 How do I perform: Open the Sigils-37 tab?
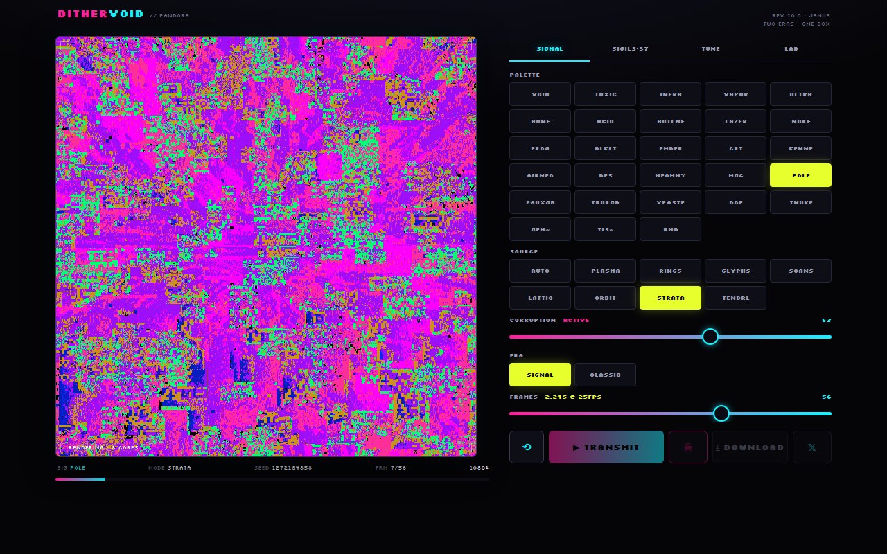tap(631, 49)
